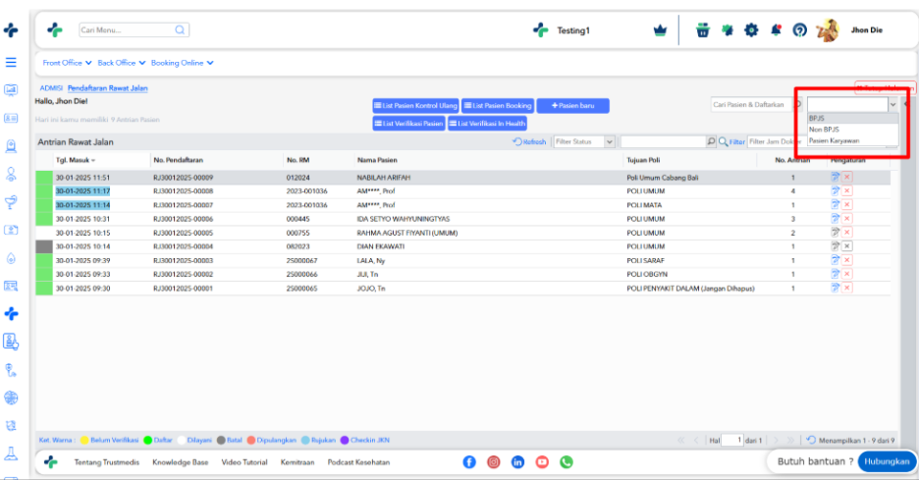Open the Facebook icon in footer

469,461
